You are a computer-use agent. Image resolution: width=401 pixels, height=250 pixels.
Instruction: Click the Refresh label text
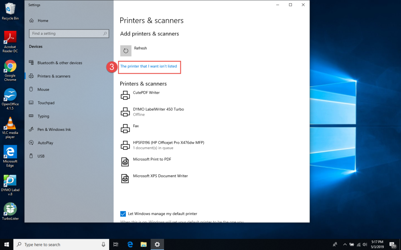[140, 48]
